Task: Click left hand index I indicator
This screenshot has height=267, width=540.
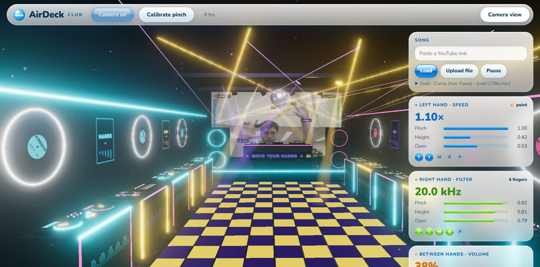Action: tap(429, 157)
